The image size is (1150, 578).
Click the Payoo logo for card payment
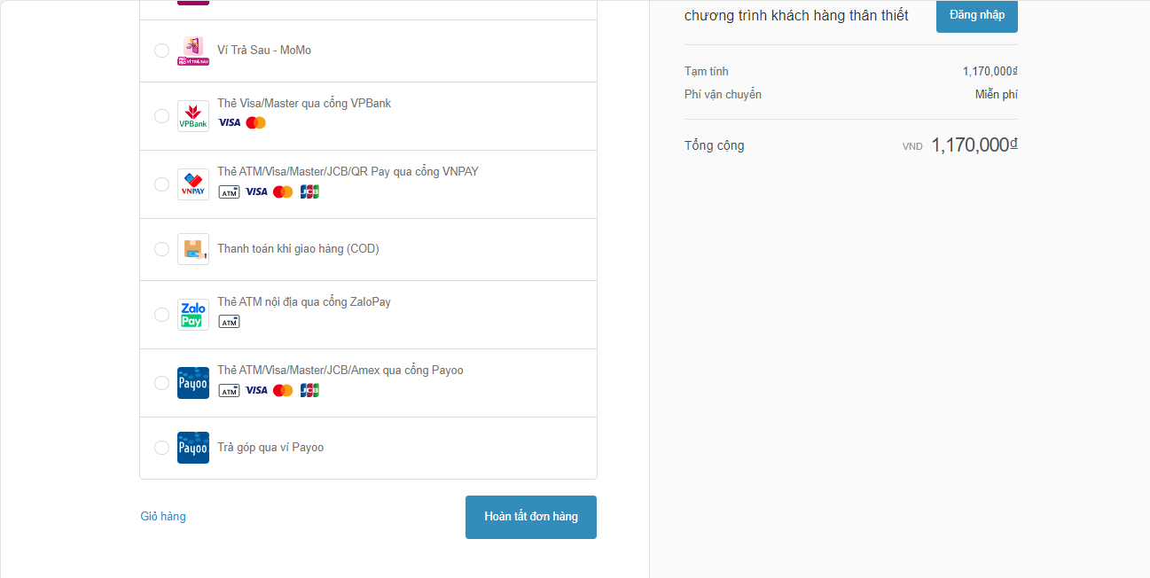(193, 383)
